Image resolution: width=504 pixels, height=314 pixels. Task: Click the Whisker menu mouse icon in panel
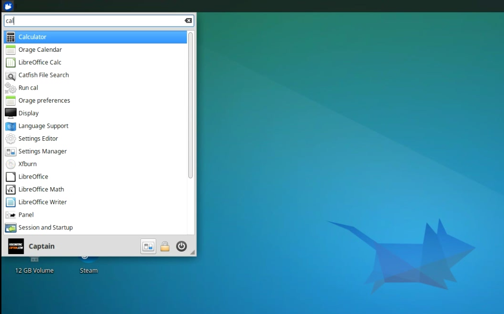tap(8, 6)
